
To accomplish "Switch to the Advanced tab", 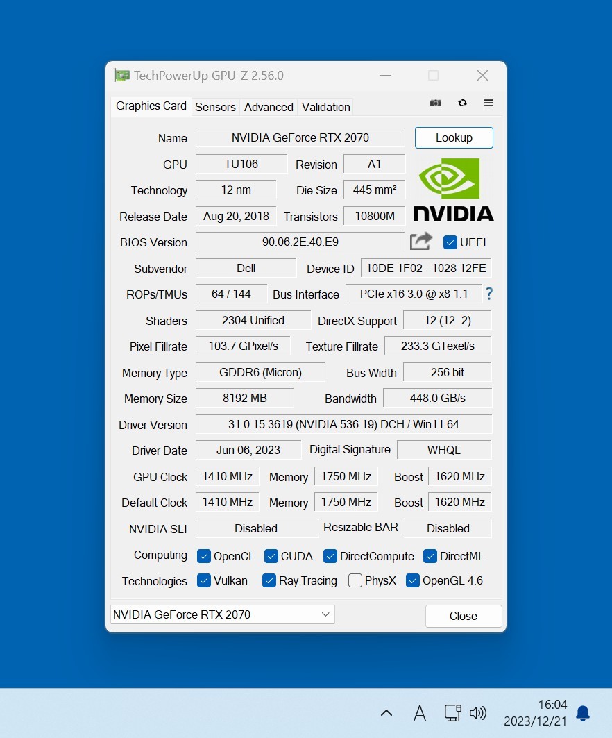I will (269, 108).
